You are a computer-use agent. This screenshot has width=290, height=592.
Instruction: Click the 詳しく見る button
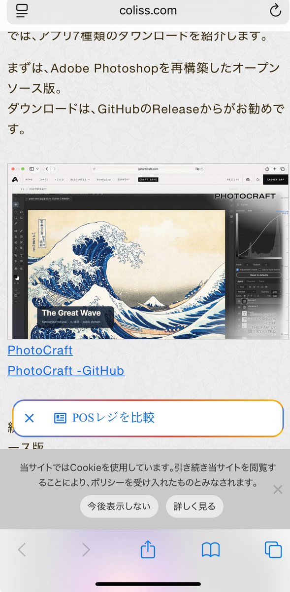[194, 506]
